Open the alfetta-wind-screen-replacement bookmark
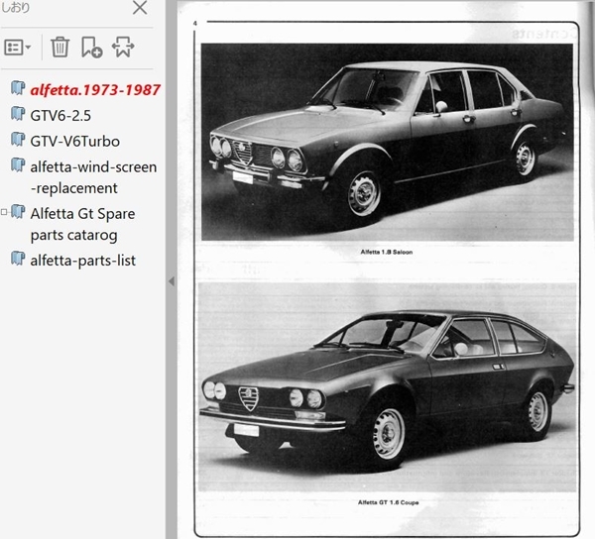Viewport: 595px width, 539px height. point(93,177)
